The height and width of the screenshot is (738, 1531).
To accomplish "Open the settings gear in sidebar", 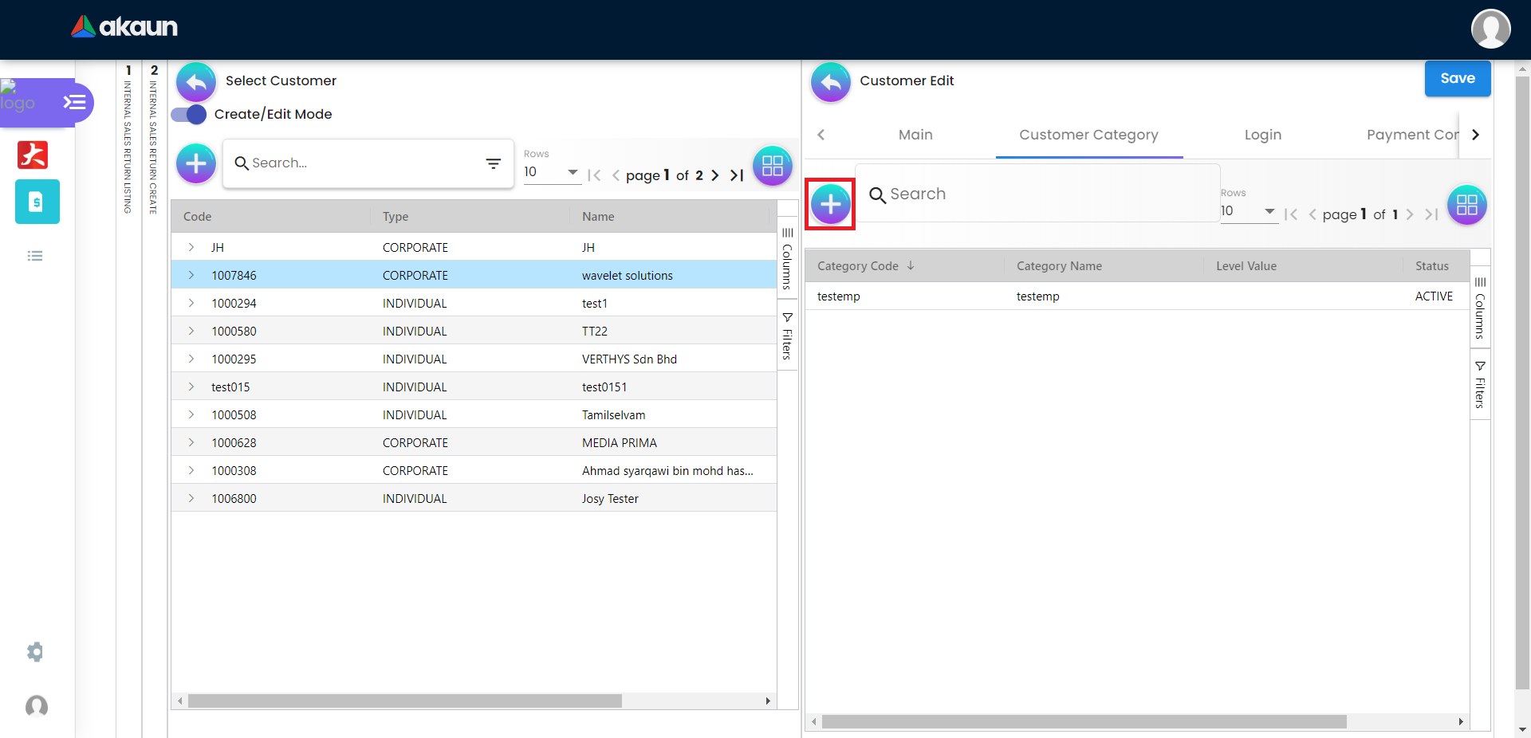I will click(35, 652).
